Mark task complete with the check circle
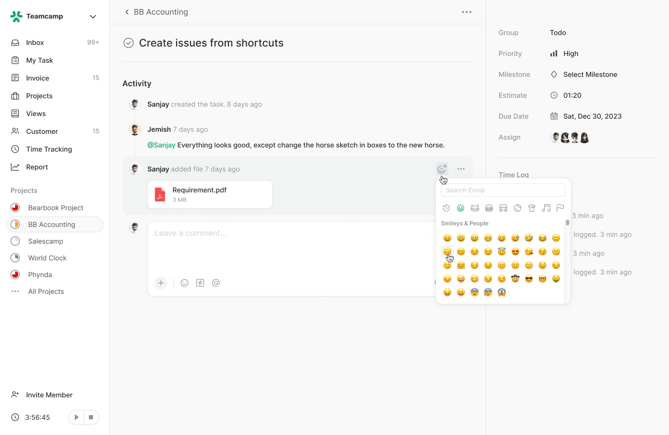The height and width of the screenshot is (435, 669). pos(129,43)
